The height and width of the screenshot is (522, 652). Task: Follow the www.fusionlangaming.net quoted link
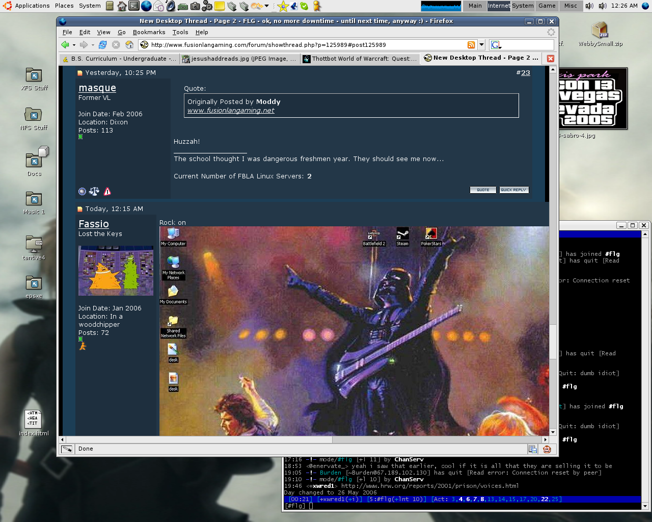pyautogui.click(x=231, y=110)
